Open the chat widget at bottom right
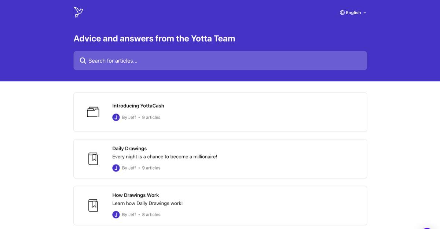This screenshot has width=440, height=229. point(427,227)
